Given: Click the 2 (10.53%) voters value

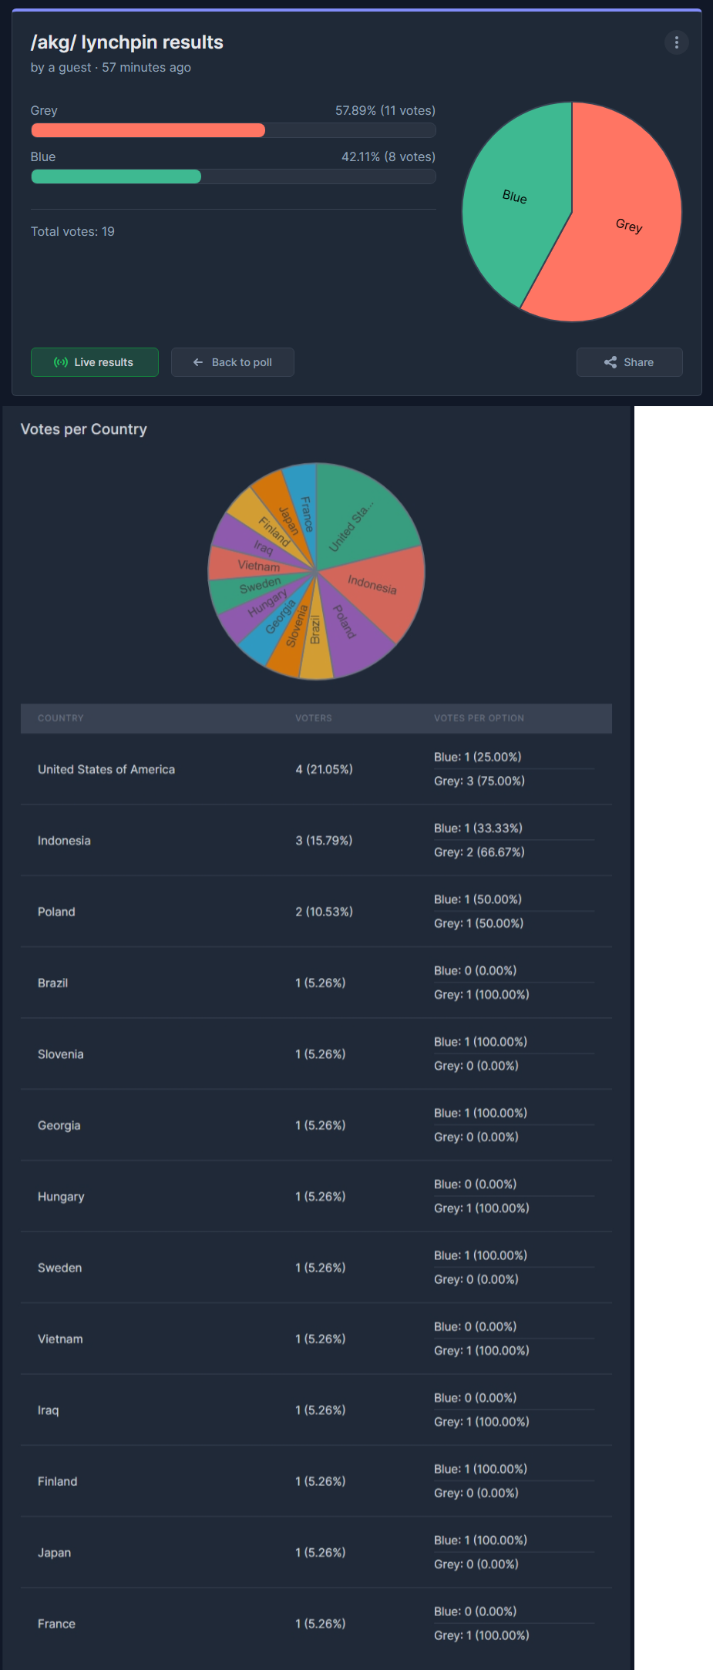Looking at the screenshot, I should [x=324, y=912].
